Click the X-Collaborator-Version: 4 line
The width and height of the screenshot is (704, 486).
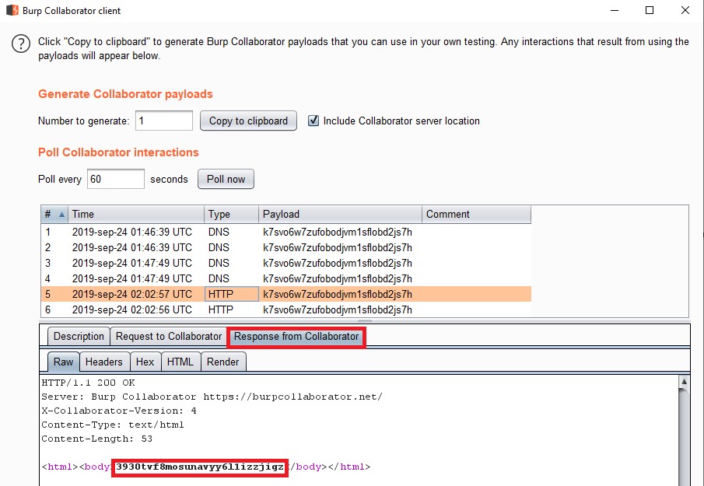(119, 411)
